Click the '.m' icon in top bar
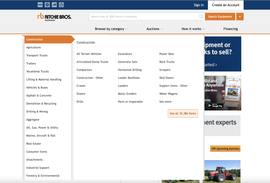This screenshot has width=270, height=183. tap(54, 5)
